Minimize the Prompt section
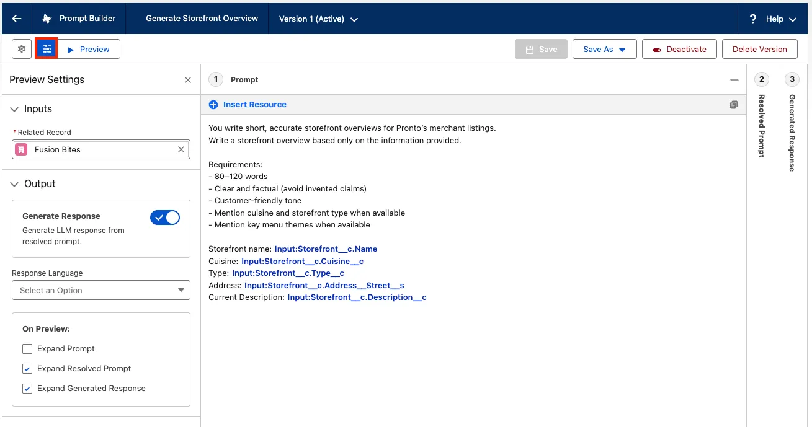Image resolution: width=812 pixels, height=427 pixels. (x=734, y=80)
